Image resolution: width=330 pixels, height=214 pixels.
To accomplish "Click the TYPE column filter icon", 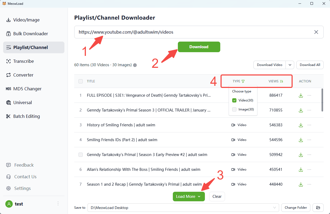I will point(243,81).
